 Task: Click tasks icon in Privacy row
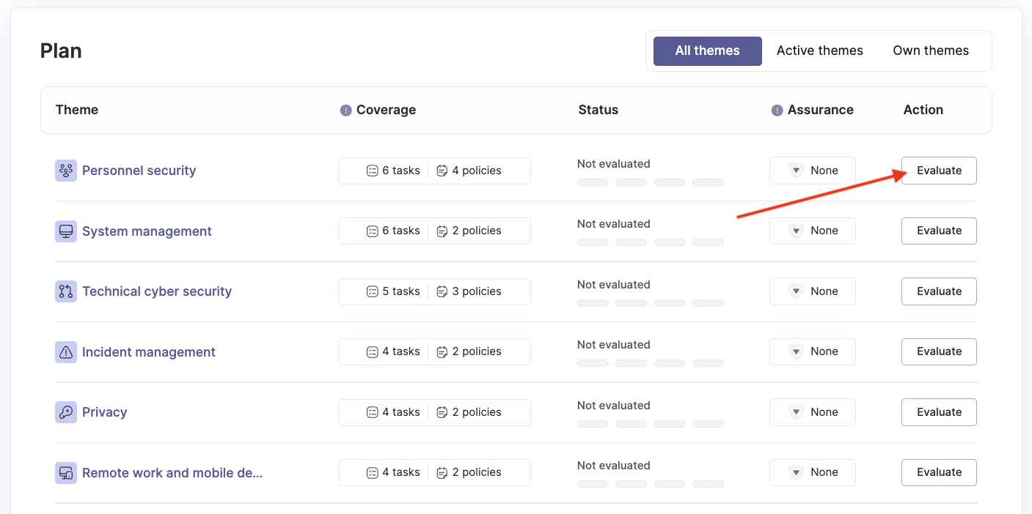tap(372, 412)
